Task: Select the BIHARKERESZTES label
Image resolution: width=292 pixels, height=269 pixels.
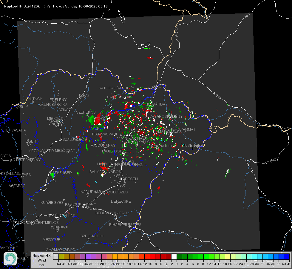Action: click(x=125, y=224)
